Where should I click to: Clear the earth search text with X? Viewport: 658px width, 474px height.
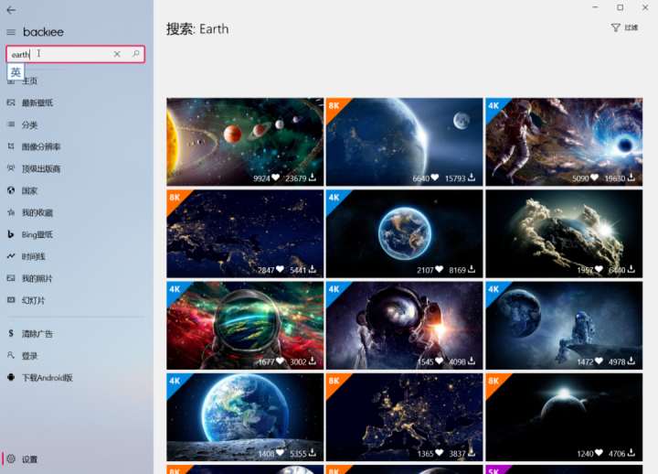point(117,54)
